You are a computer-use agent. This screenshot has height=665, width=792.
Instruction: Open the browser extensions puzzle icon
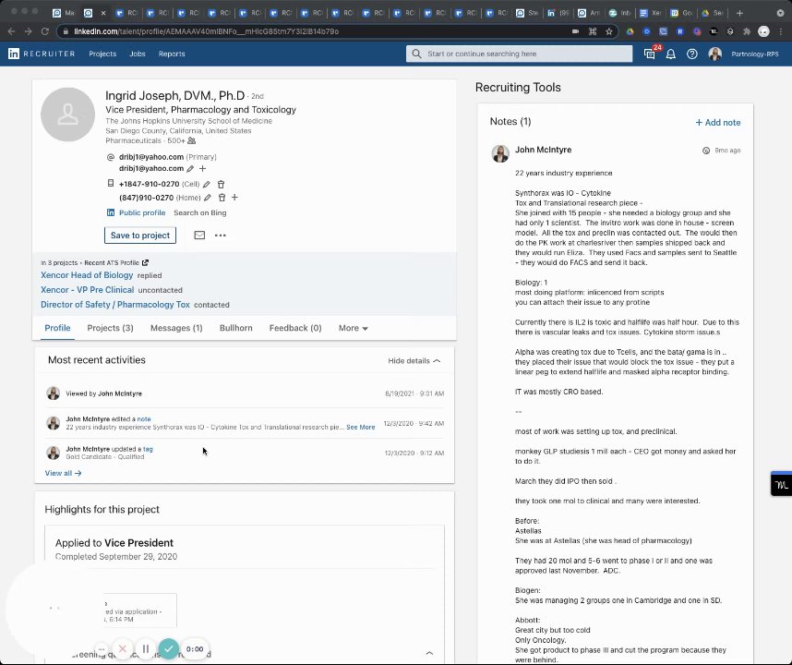click(x=747, y=31)
